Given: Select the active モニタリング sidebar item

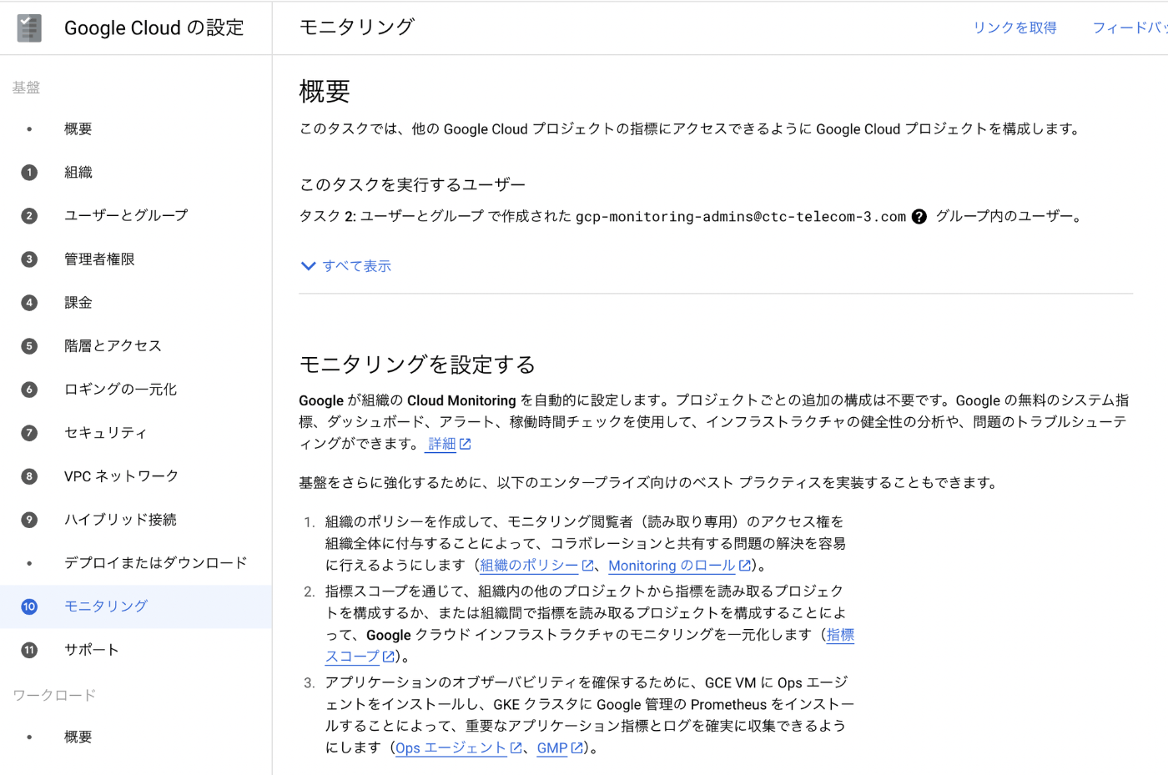Looking at the screenshot, I should click(136, 606).
